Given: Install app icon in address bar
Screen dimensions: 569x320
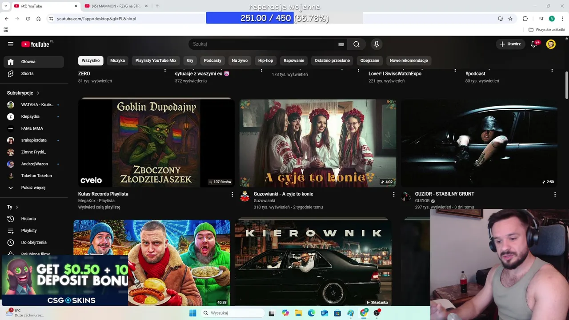Looking at the screenshot, I should [501, 19].
